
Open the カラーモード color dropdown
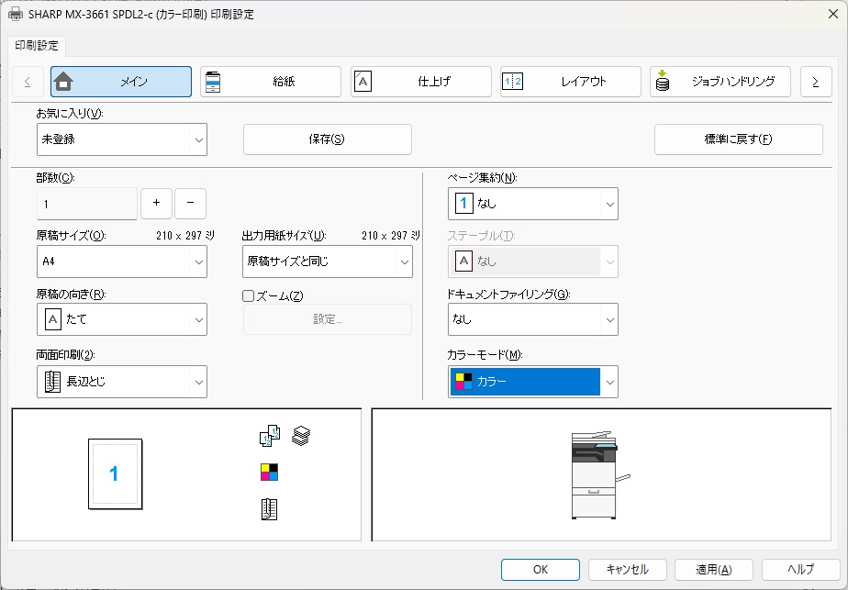click(533, 382)
